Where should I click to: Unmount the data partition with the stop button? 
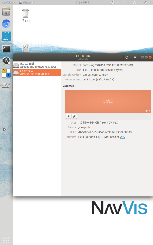68,116
